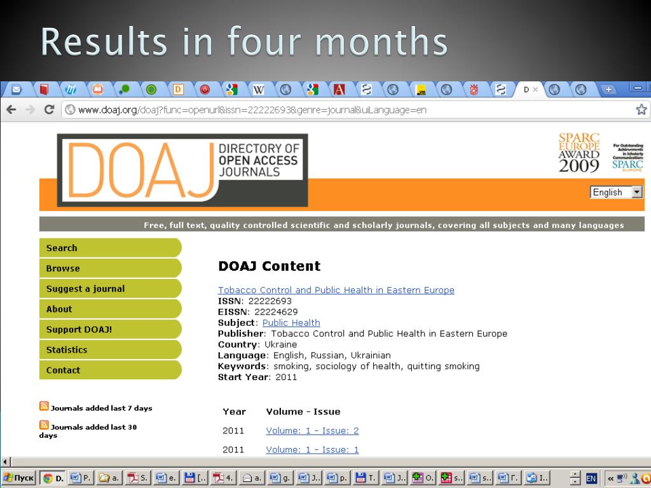Open the green-cross taskbar item labeled O.

click(422, 478)
